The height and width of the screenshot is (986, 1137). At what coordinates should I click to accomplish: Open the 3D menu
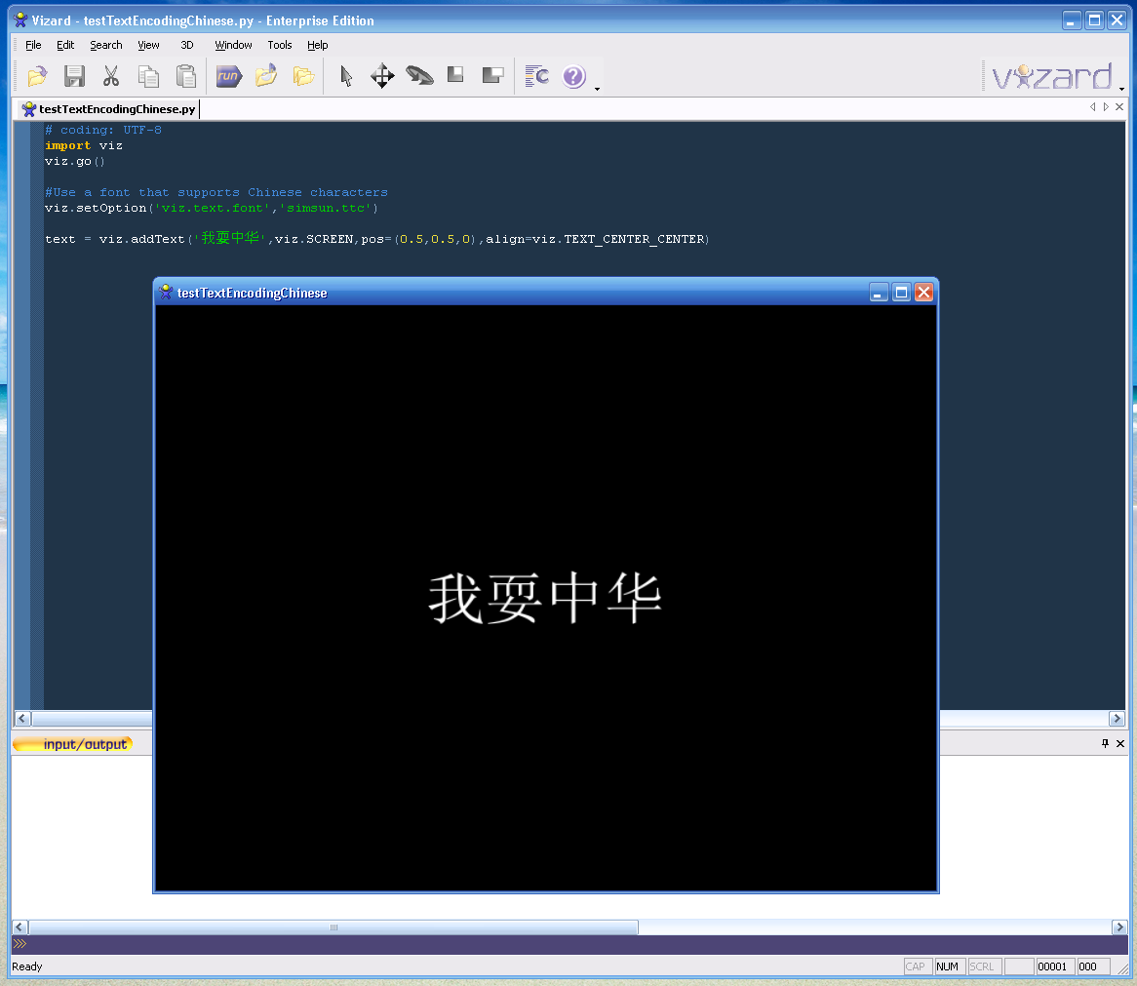187,45
